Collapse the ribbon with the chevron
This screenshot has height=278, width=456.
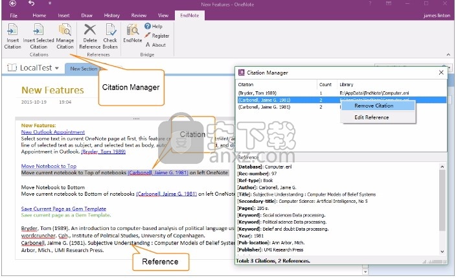coord(448,54)
